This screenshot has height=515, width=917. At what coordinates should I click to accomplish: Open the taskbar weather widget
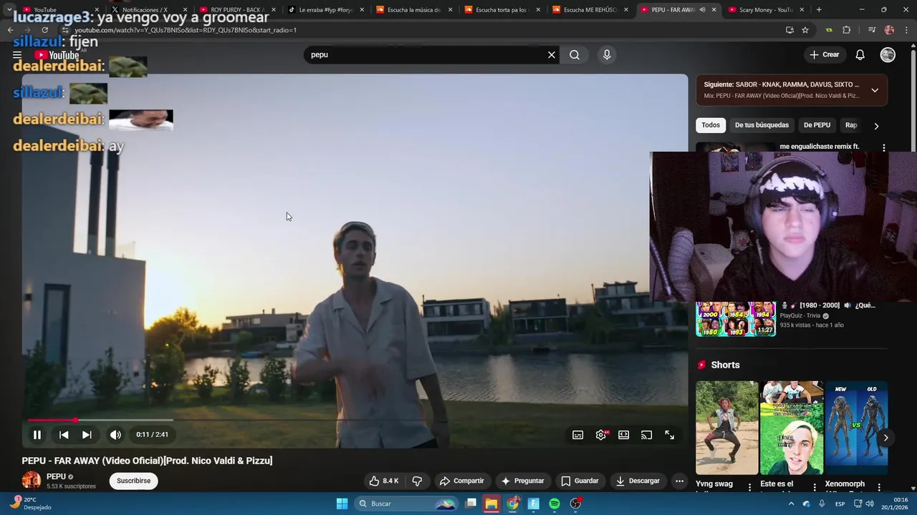point(32,504)
